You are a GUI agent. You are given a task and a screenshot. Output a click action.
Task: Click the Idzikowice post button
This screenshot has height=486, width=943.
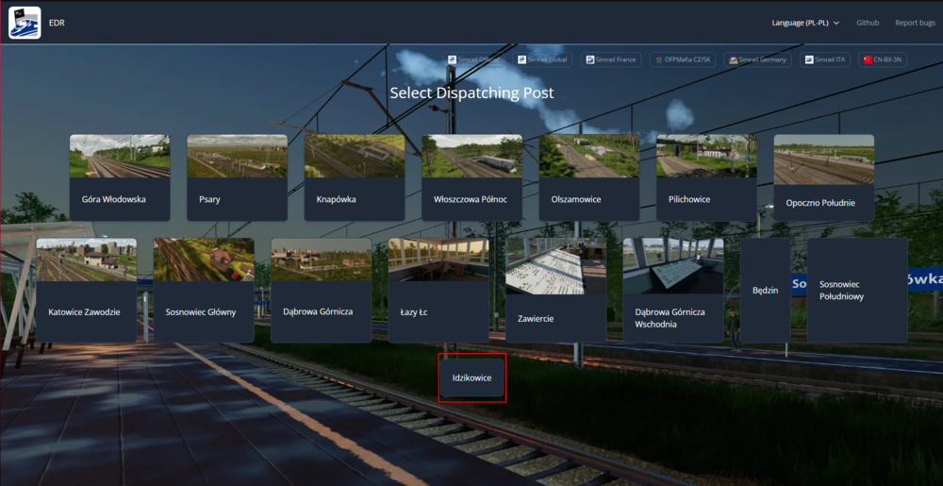point(472,377)
